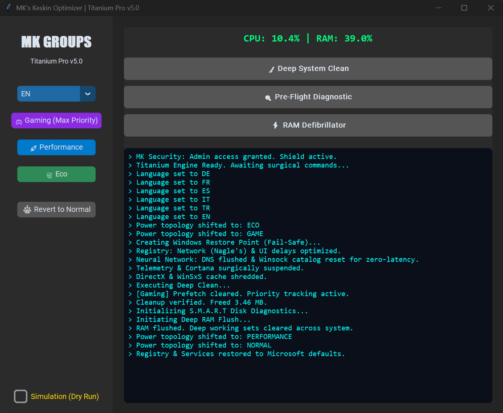Viewport: 503px width, 413px height.
Task: Switch to Gaming (Max Priority) mode
Action: pyautogui.click(x=57, y=120)
